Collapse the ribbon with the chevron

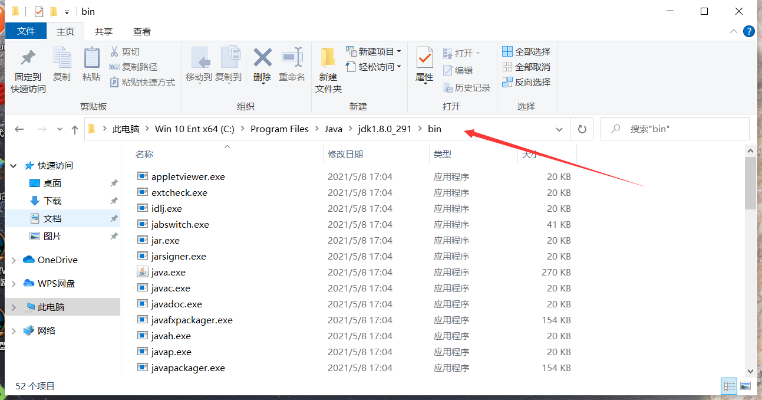[x=733, y=31]
